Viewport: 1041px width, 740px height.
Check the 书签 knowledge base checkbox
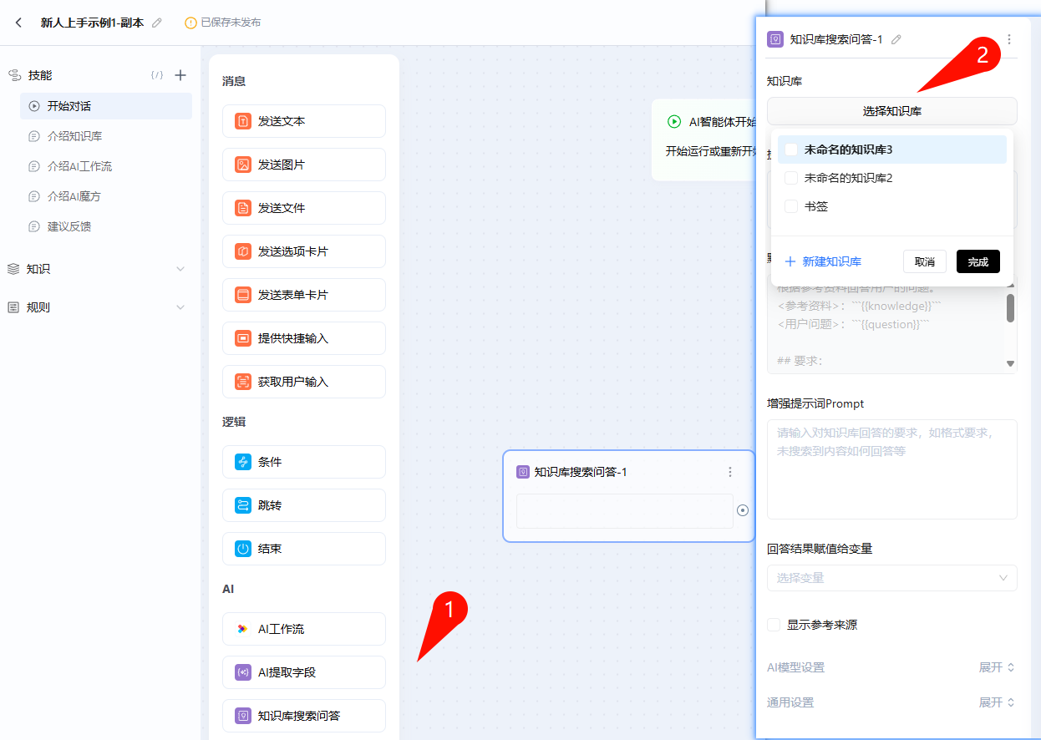(791, 206)
